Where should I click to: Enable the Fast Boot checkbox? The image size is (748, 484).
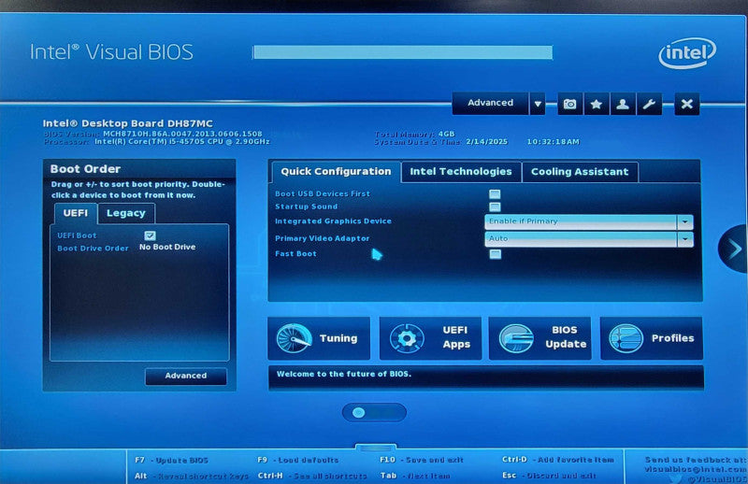496,254
